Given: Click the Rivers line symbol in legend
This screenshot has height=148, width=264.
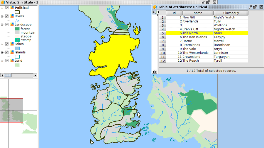Looking at the screenshot, I should tap(17, 20).
